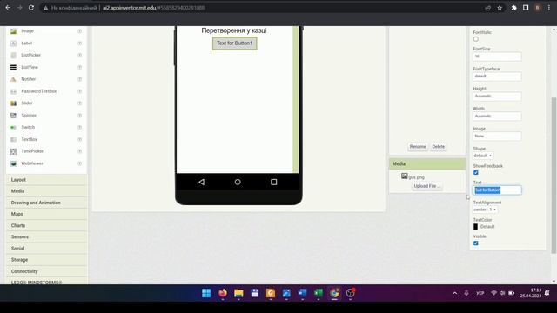Select the Image component icon in palette

coord(14,31)
